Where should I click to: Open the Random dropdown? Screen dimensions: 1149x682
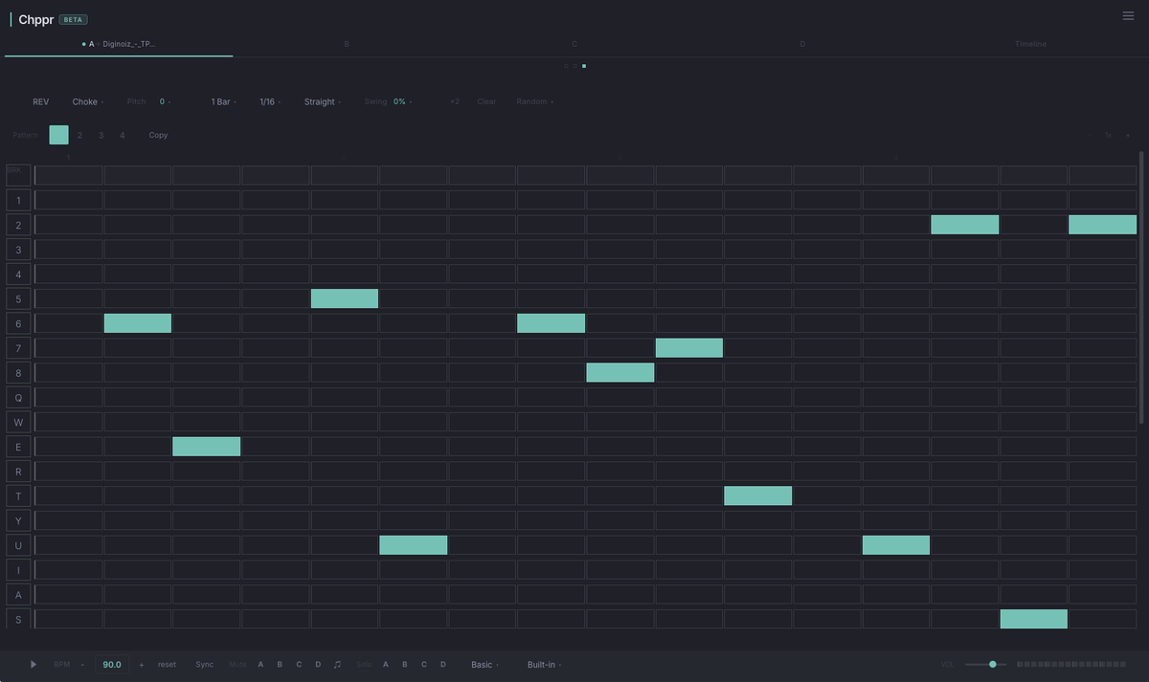tap(534, 101)
